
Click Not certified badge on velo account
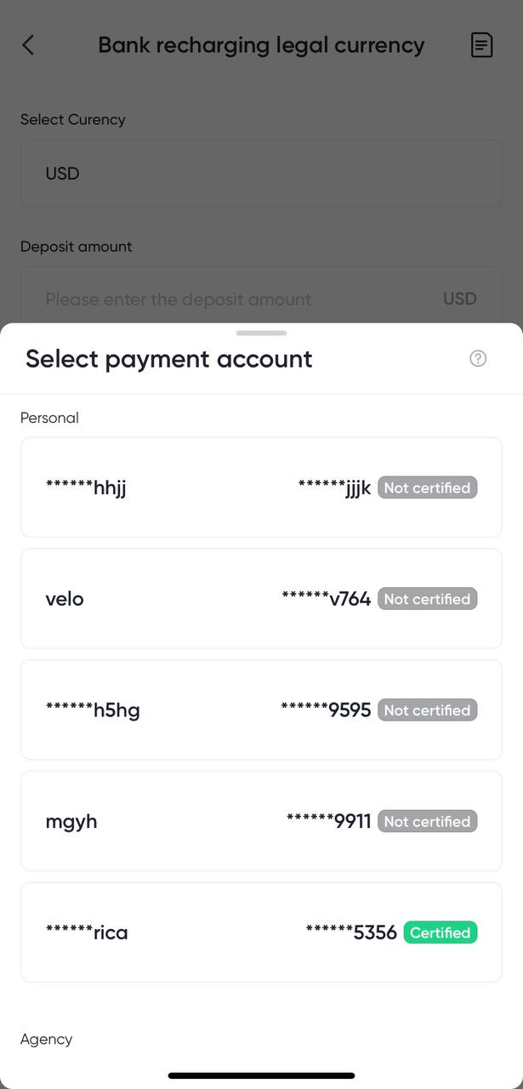427,599
